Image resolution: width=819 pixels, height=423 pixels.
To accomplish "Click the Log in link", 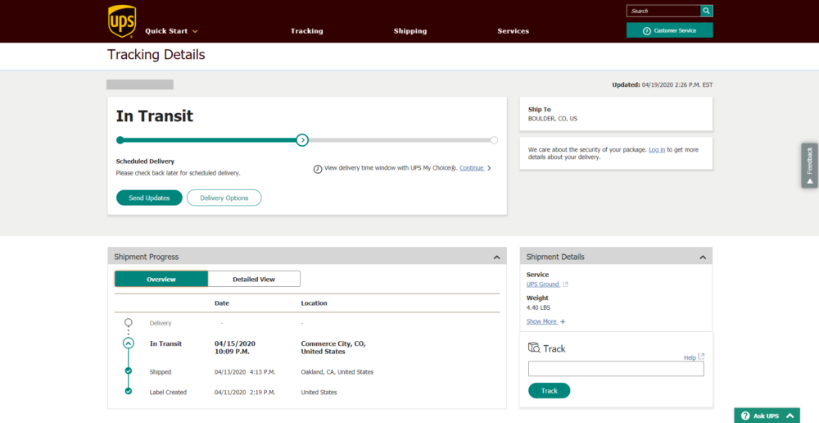I will point(657,150).
